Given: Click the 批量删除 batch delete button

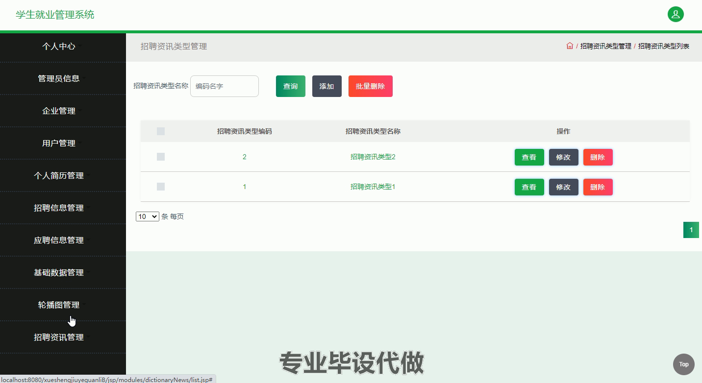Looking at the screenshot, I should tap(371, 86).
